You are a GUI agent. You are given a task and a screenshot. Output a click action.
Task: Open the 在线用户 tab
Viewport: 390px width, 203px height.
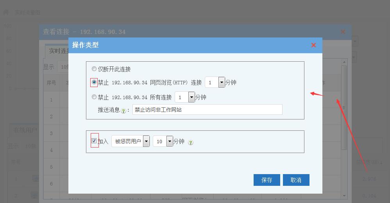click(25, 130)
